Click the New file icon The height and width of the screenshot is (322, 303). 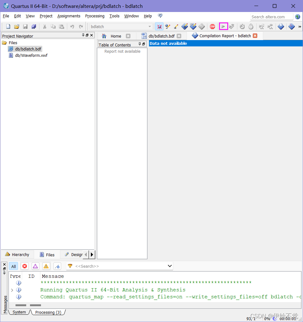pyautogui.click(x=8, y=27)
